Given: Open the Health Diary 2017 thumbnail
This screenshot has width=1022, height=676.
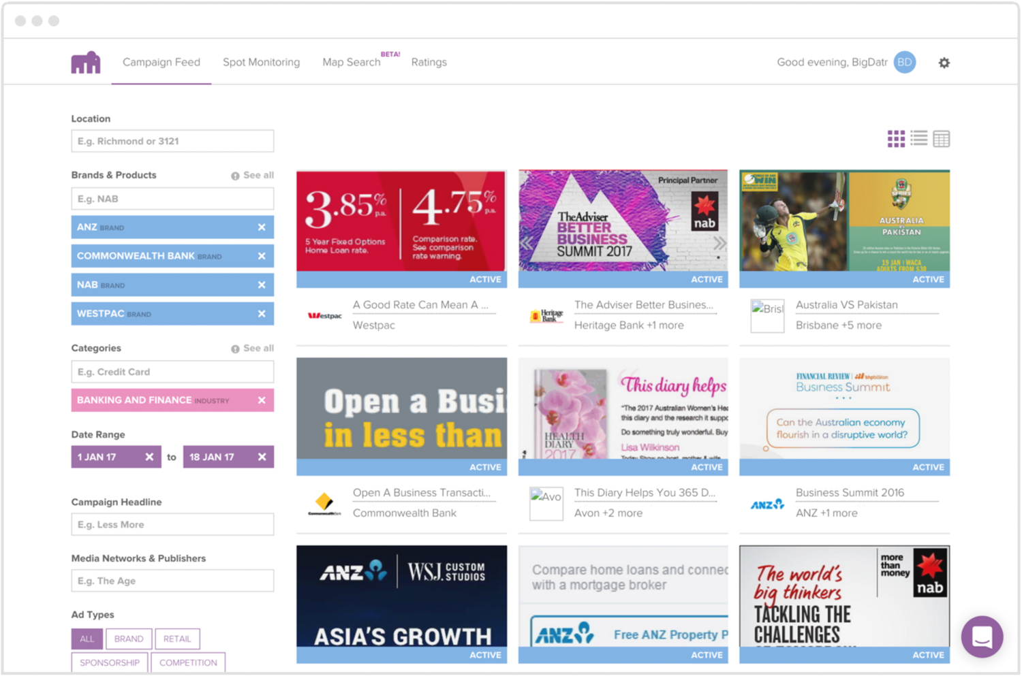Looking at the screenshot, I should click(623, 408).
